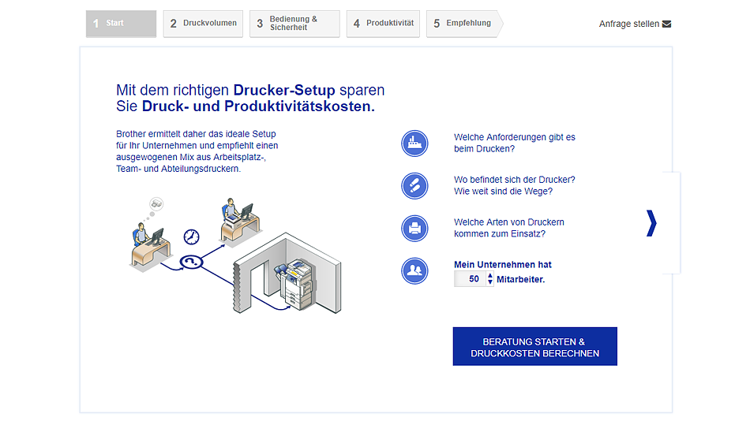Open the Anfrage stellen link
750x421 pixels.
[629, 24]
